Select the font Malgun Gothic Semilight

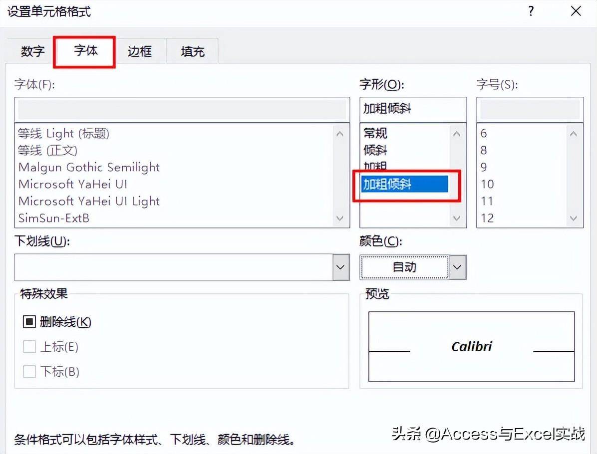[89, 167]
